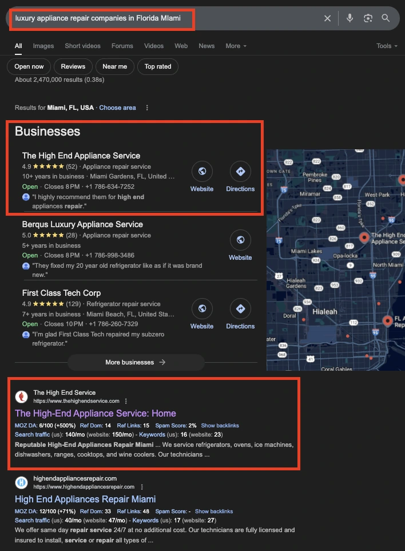Show backlinks for highendappliancesrepair.com result

(x=214, y=512)
